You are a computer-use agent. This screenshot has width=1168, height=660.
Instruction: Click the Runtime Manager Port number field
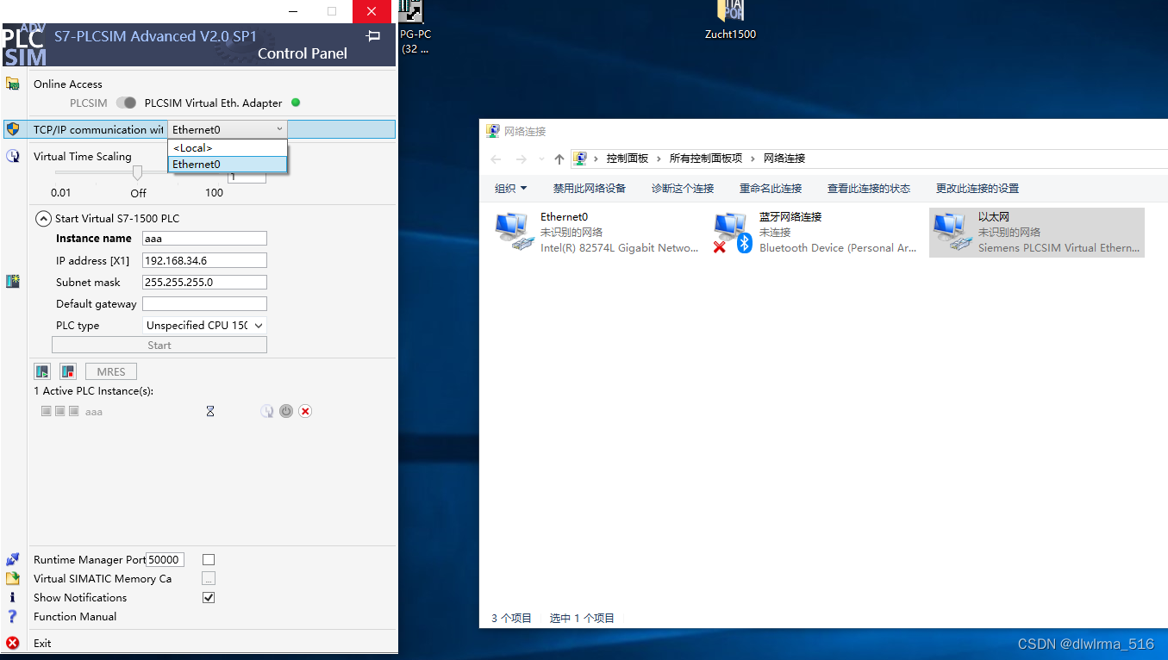(166, 560)
